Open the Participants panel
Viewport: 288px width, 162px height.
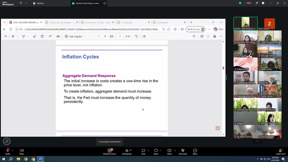coord(127,152)
